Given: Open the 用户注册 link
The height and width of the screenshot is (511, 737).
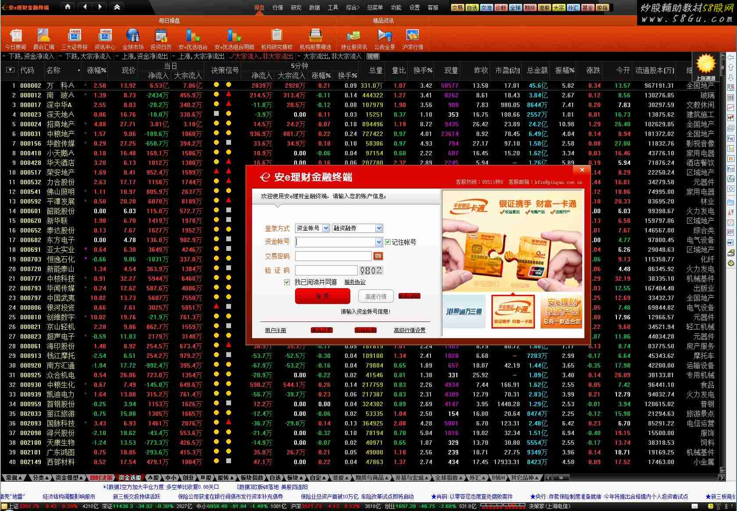Looking at the screenshot, I should coord(275,330).
